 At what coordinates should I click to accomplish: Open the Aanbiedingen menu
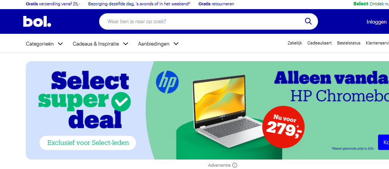(x=158, y=44)
